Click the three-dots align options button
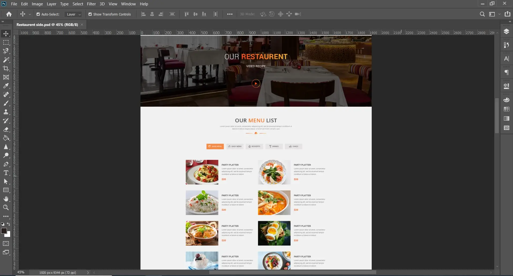513x276 pixels. pyautogui.click(x=230, y=14)
